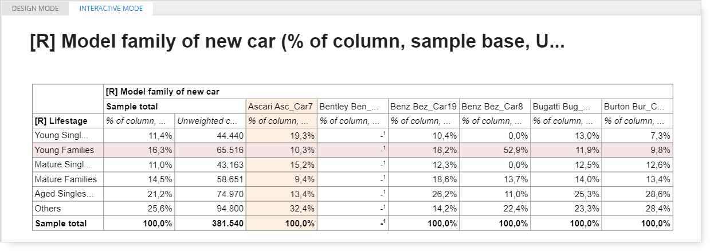Select the Benz Bez_Car8 column header
The image size is (710, 251).
495,107
